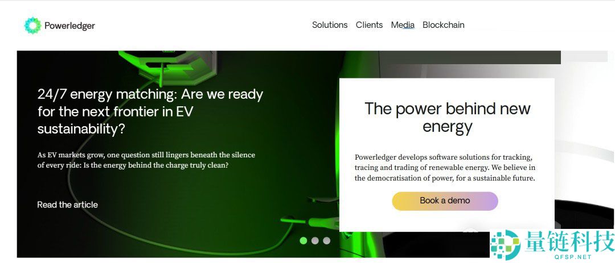Jump to the third carousel slide dot

click(327, 241)
